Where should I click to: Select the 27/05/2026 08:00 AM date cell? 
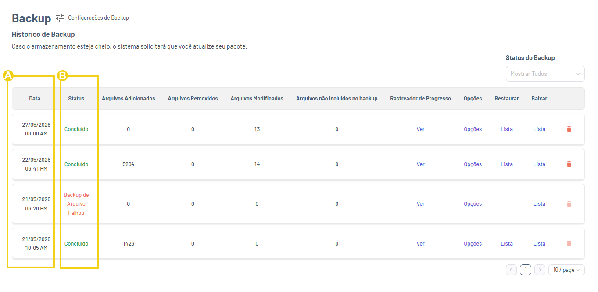(x=36, y=129)
